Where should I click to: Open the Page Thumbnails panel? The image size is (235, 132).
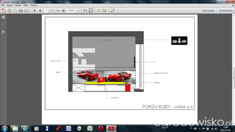point(3,17)
